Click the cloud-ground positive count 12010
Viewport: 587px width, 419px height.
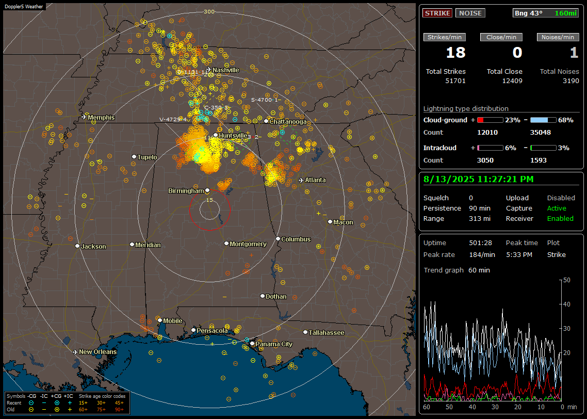[487, 133]
